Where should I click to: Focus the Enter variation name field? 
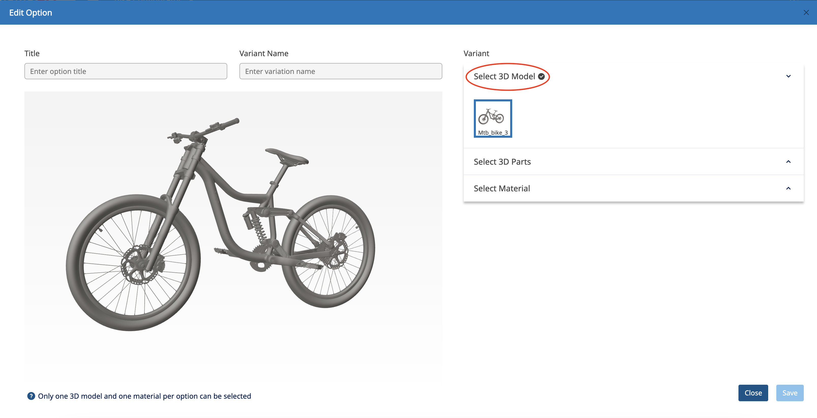(x=340, y=71)
